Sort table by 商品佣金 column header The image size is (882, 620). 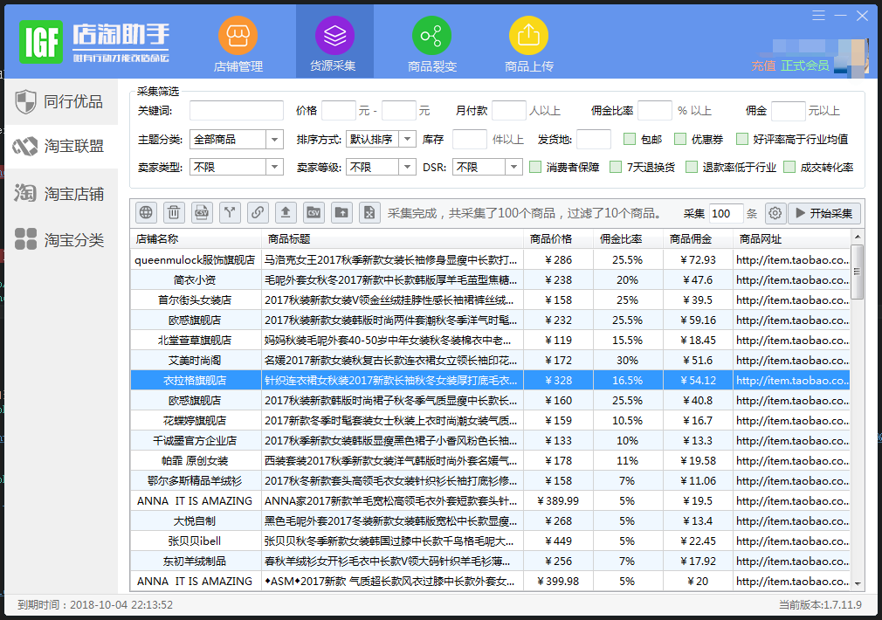pos(698,239)
